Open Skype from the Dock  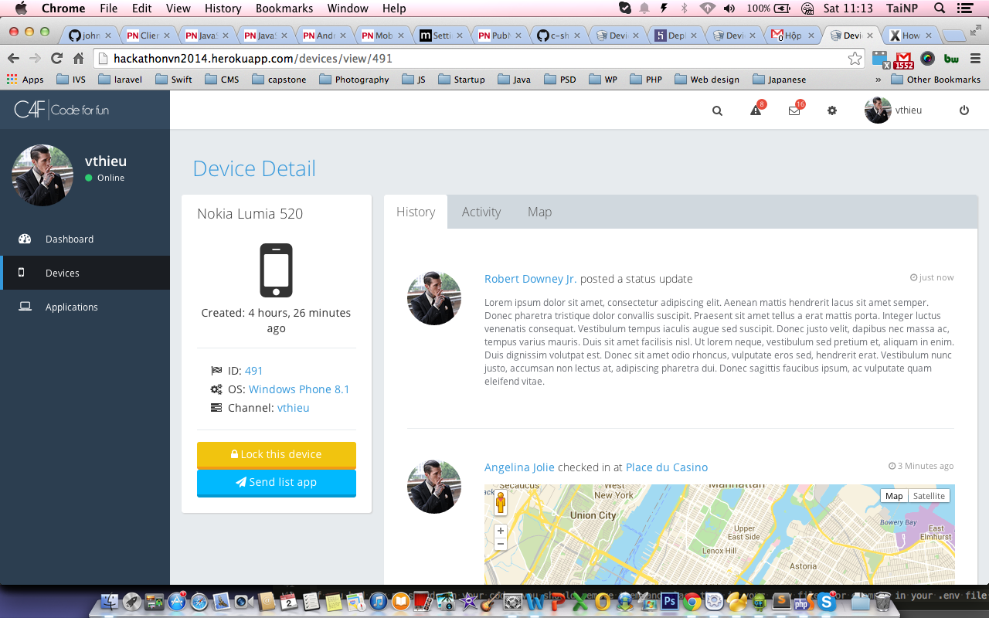click(825, 600)
